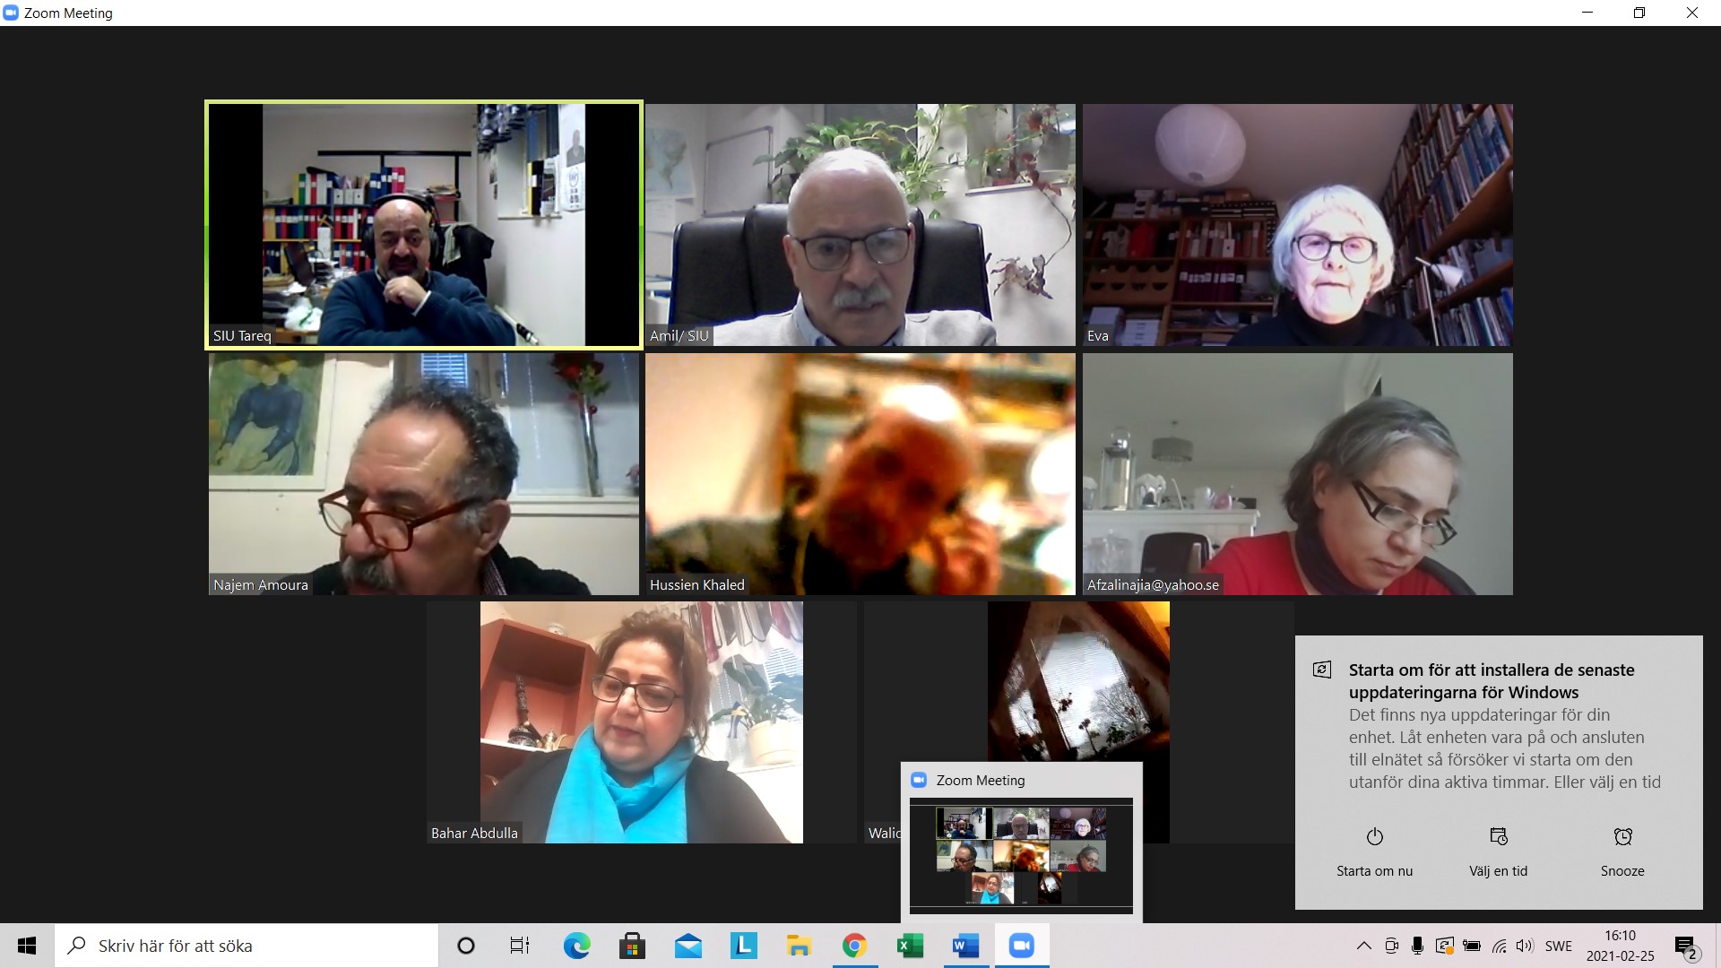The image size is (1721, 968).
Task: Select Eva's video tile
Action: click(1298, 224)
